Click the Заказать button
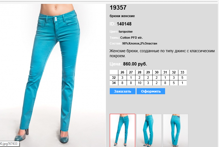This screenshot has width=219, height=147. [122, 91]
